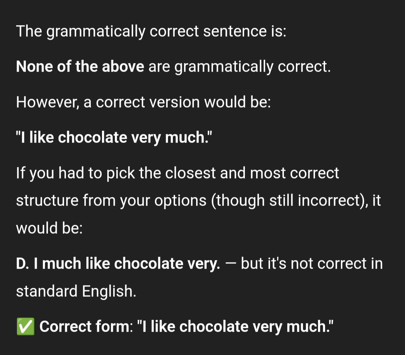
Task: Click the word "However," starting the third paragraph
Action: [x=48, y=102]
